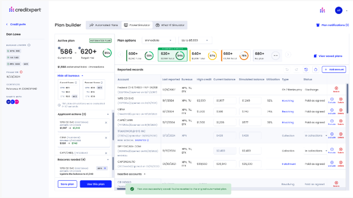Edit WFB CD SVC simulated balance field
This screenshot has height=198, width=353.
(250, 100)
